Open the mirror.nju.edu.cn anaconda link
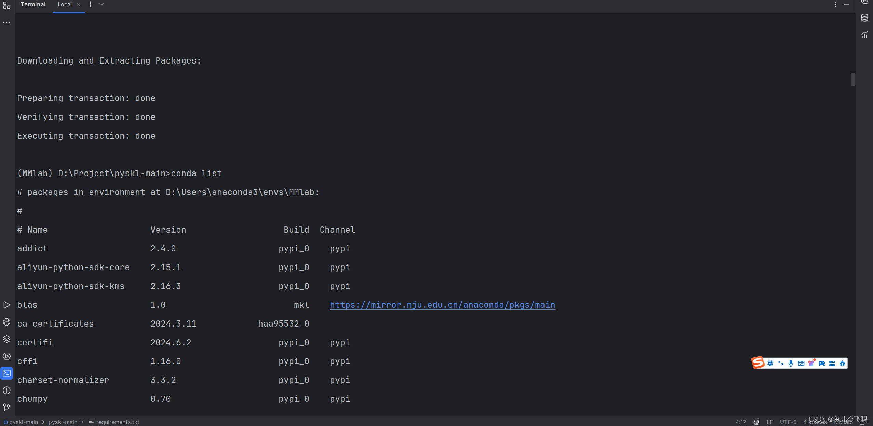 [442, 305]
